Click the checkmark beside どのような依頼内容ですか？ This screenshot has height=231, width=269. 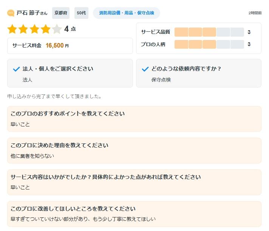click(145, 69)
